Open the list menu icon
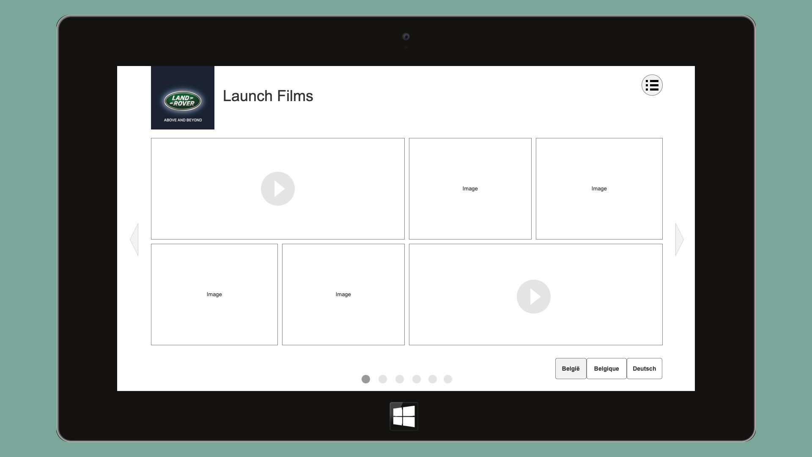812x457 pixels. click(x=652, y=85)
